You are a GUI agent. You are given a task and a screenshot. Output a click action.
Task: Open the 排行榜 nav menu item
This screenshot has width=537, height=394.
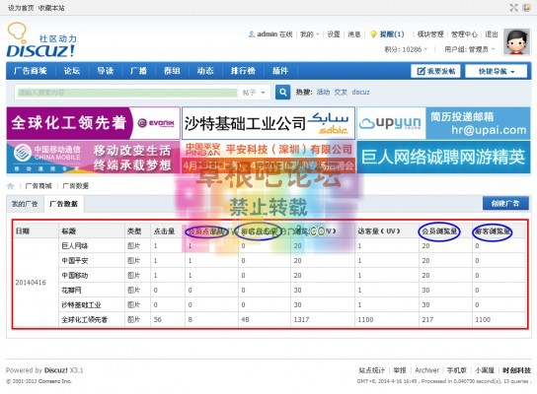[x=243, y=71]
